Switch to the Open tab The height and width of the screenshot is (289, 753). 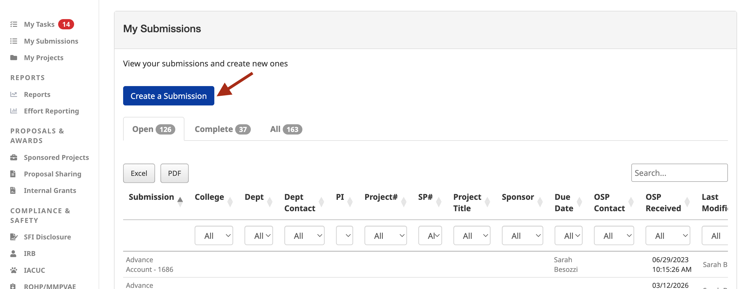point(153,129)
